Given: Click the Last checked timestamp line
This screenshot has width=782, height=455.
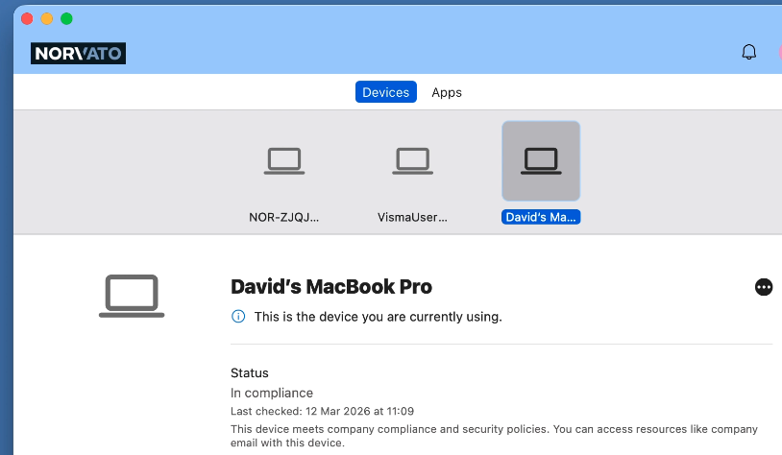Looking at the screenshot, I should click(x=322, y=411).
